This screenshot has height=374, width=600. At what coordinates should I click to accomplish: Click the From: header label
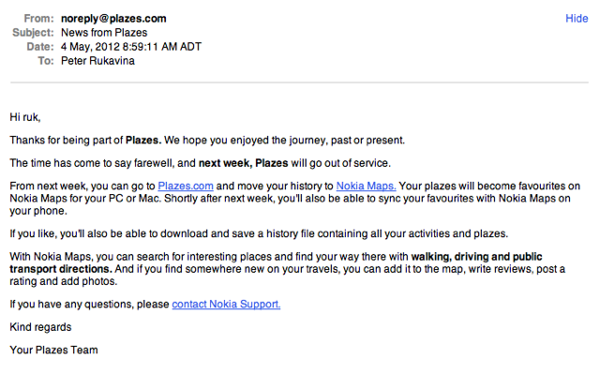[x=38, y=19]
